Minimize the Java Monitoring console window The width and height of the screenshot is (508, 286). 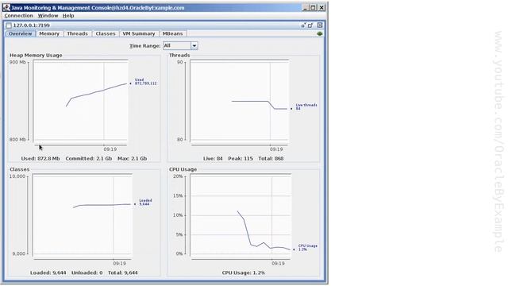coord(305,7)
